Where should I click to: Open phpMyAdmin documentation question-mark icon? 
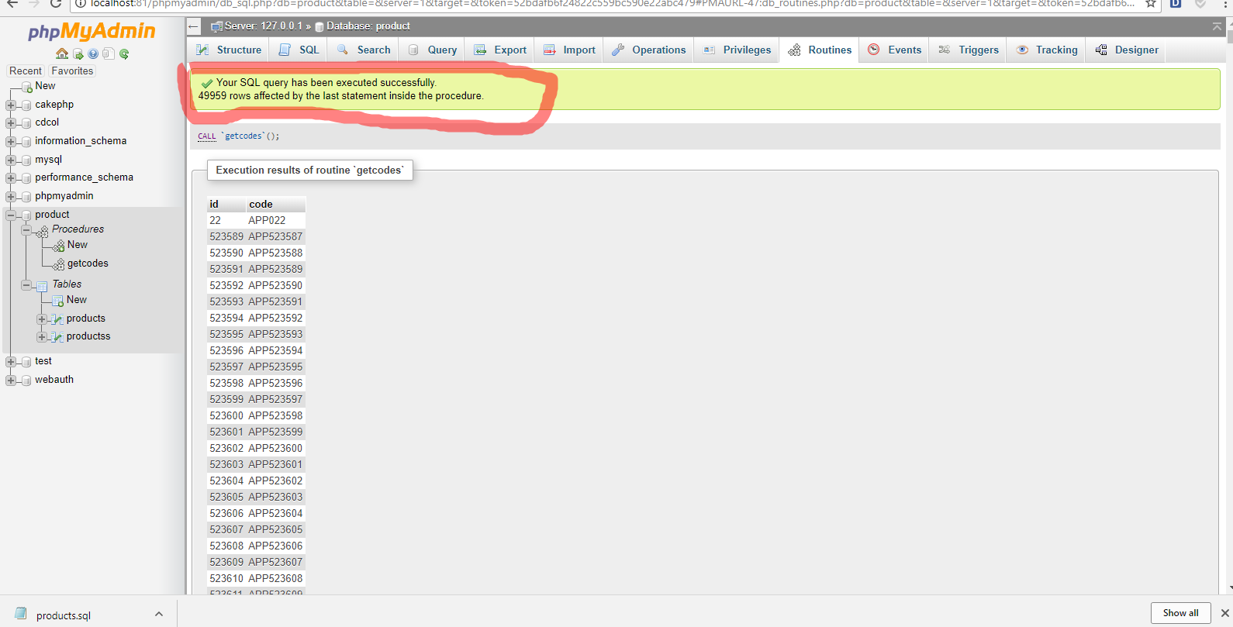[x=93, y=53]
